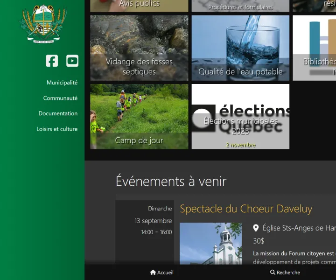
Task: Open Qualité de l'eau potable tile
Action: (240, 48)
